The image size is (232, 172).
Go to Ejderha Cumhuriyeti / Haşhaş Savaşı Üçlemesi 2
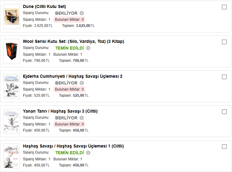point(73,76)
